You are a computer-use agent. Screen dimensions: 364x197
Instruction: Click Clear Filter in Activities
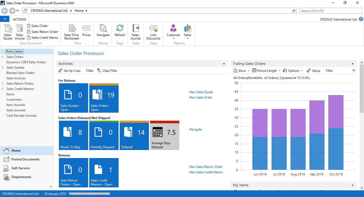[107, 71]
